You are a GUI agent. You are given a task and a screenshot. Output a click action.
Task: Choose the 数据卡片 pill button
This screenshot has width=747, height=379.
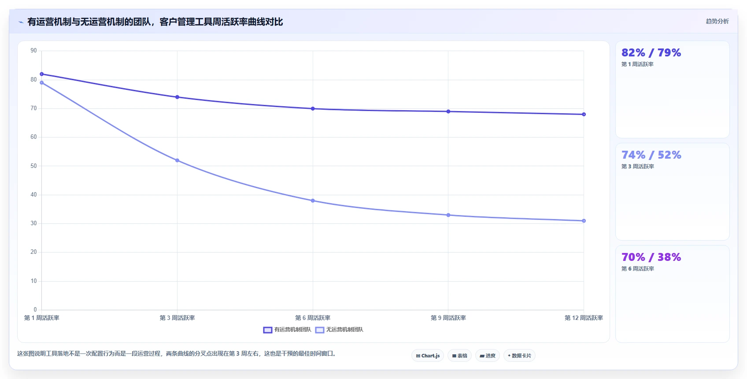click(x=519, y=356)
